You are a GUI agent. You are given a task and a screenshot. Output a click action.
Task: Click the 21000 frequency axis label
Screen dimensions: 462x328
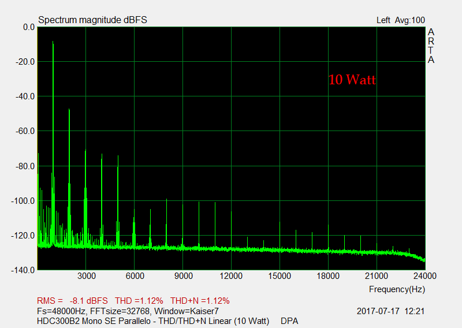point(377,276)
